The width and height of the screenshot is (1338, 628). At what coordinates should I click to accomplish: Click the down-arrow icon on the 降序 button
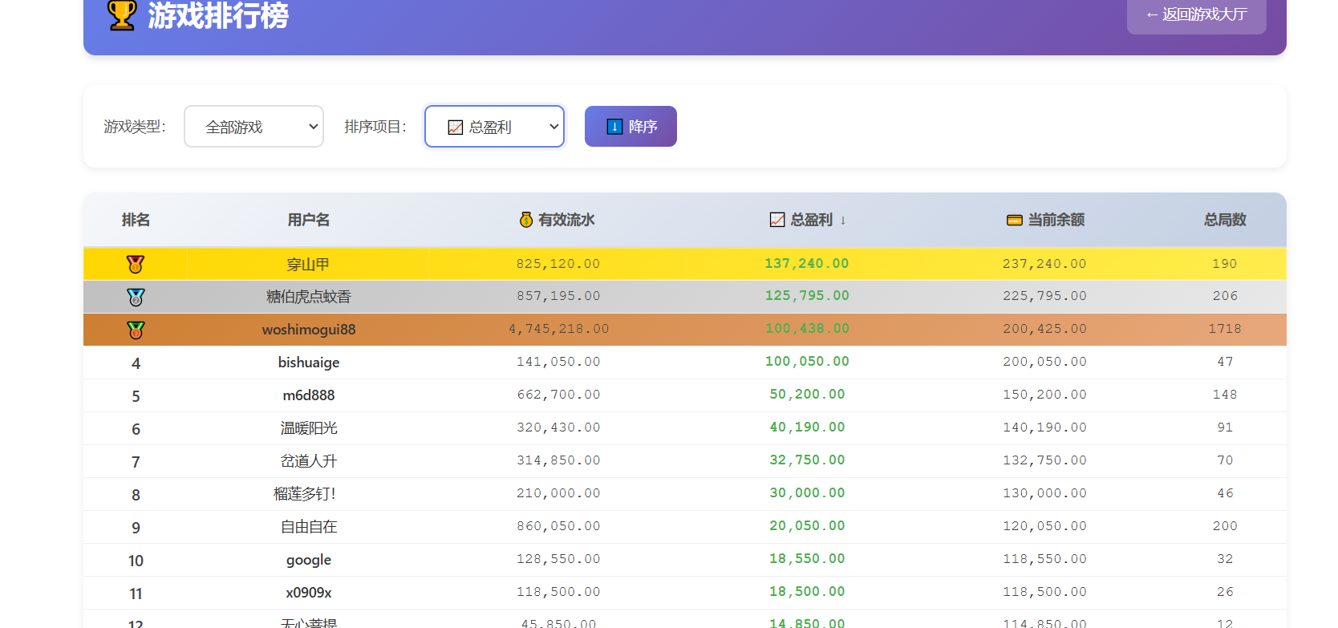coord(614,127)
